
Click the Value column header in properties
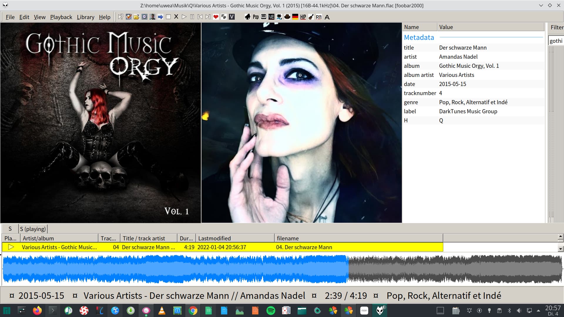click(491, 27)
